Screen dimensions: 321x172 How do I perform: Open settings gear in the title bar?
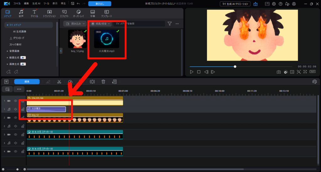coord(274,4)
